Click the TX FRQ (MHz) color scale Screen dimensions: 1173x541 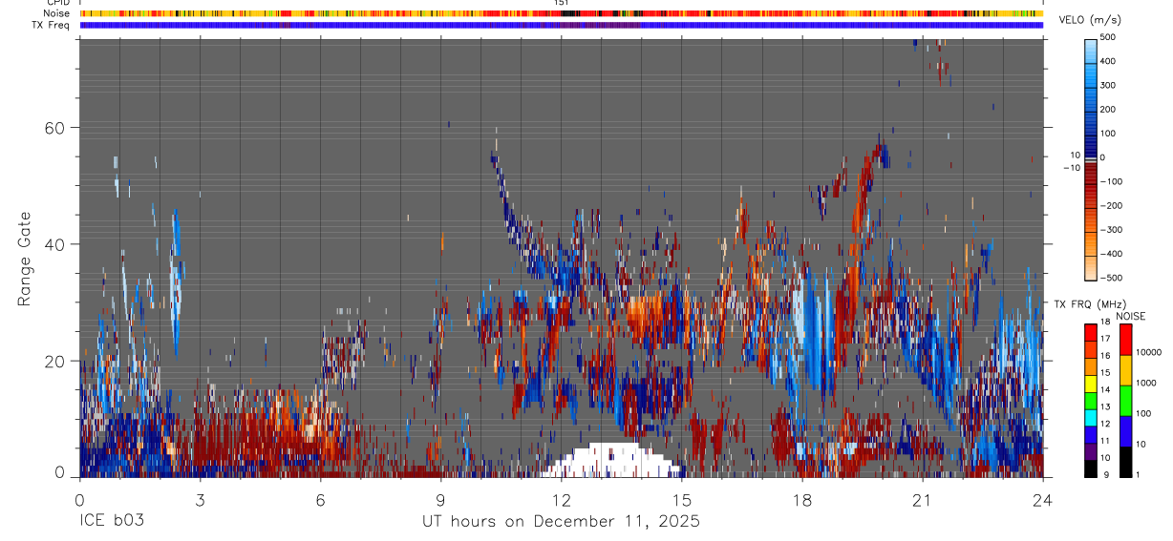1091,400
